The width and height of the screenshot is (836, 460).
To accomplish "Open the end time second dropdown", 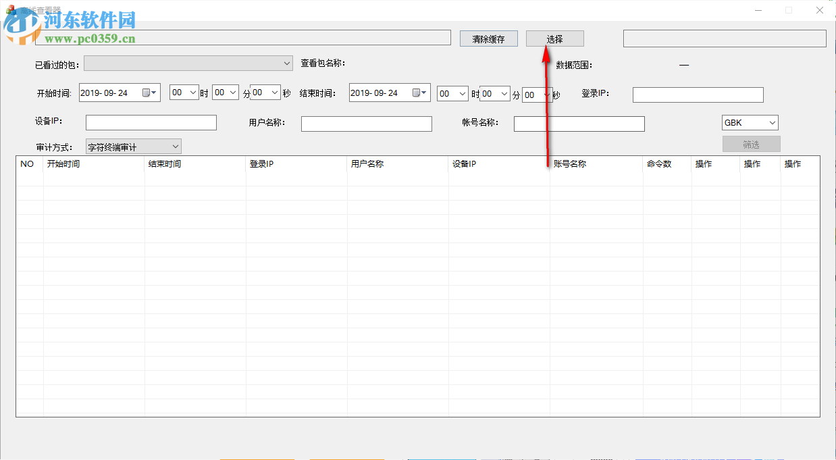I will click(x=537, y=95).
